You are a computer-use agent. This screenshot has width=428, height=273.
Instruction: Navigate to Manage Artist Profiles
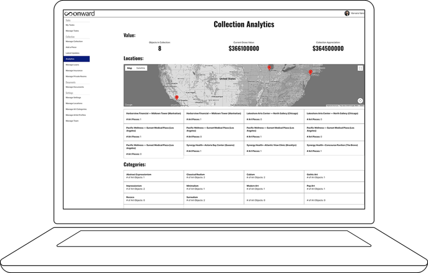tap(76, 115)
